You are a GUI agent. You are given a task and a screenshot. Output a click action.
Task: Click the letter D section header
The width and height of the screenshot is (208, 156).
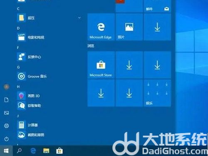point(18,28)
